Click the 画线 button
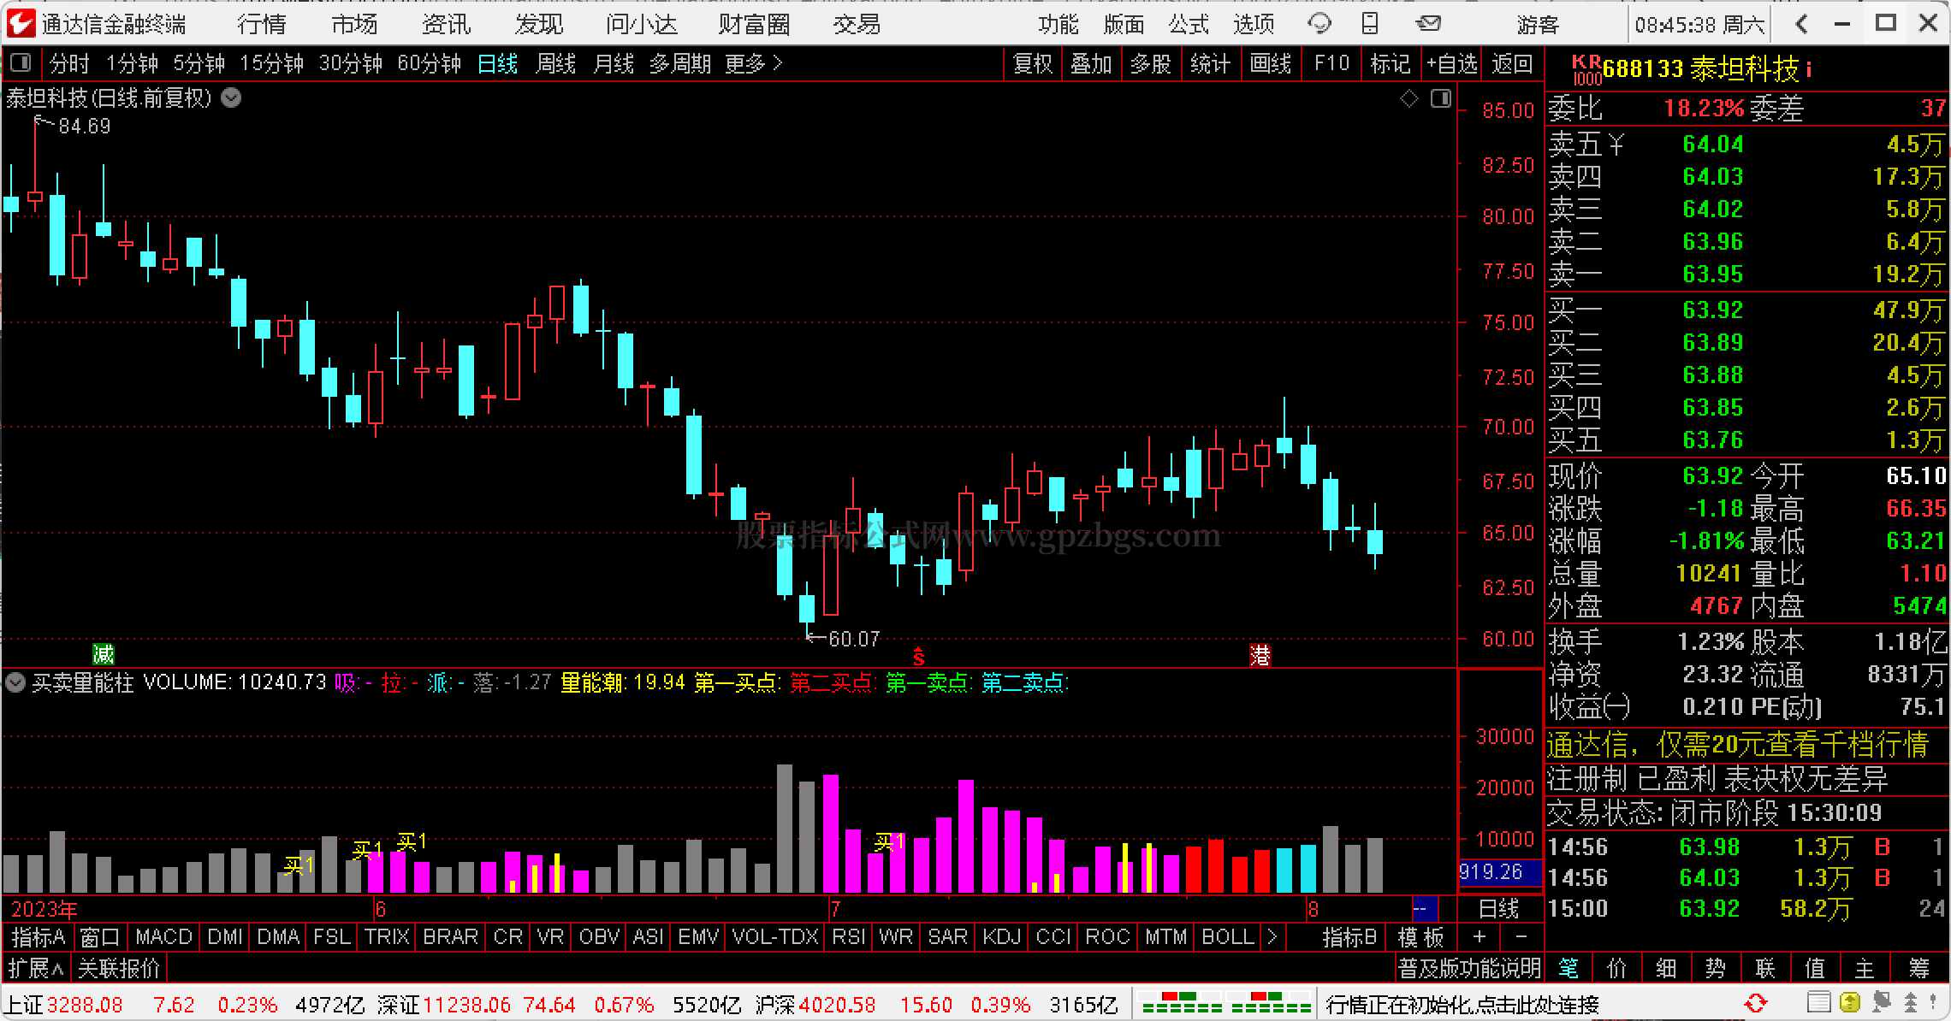1951x1021 pixels. click(x=1271, y=63)
